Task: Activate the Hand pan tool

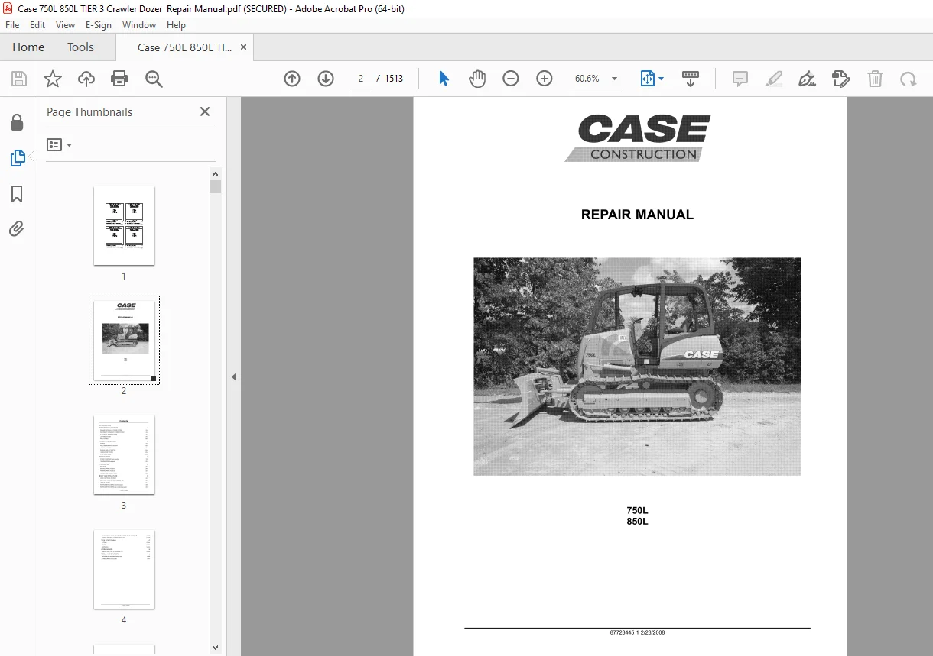Action: pyautogui.click(x=477, y=79)
